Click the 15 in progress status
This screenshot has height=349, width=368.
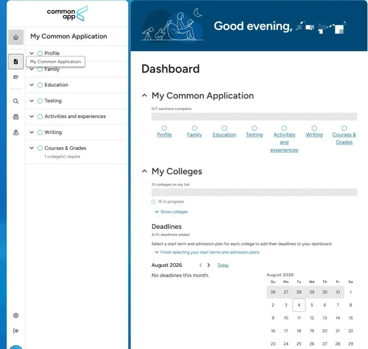click(168, 202)
